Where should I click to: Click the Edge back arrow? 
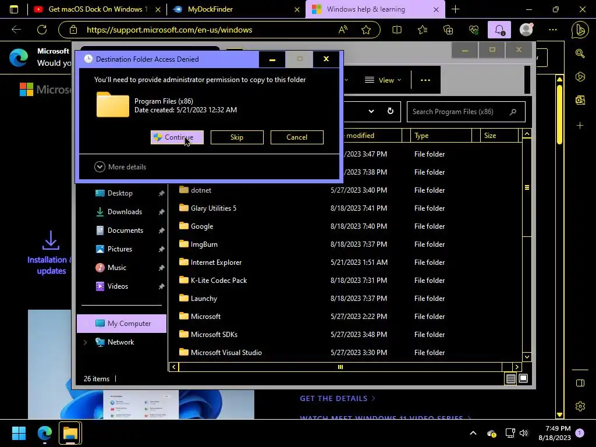(16, 30)
